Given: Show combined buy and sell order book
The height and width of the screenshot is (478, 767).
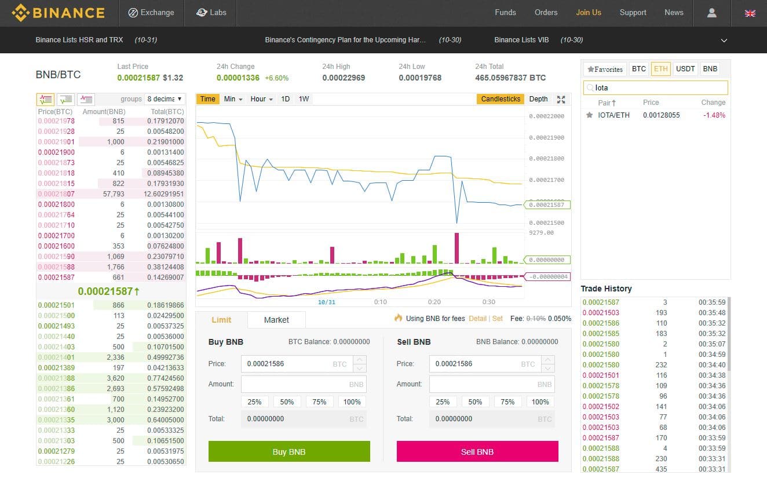Looking at the screenshot, I should [x=46, y=99].
